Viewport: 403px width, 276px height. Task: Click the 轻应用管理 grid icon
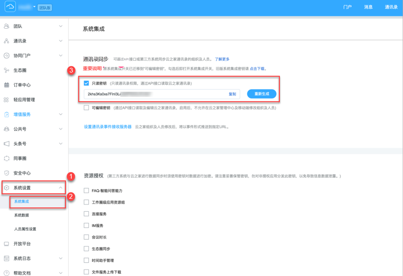(x=6, y=100)
